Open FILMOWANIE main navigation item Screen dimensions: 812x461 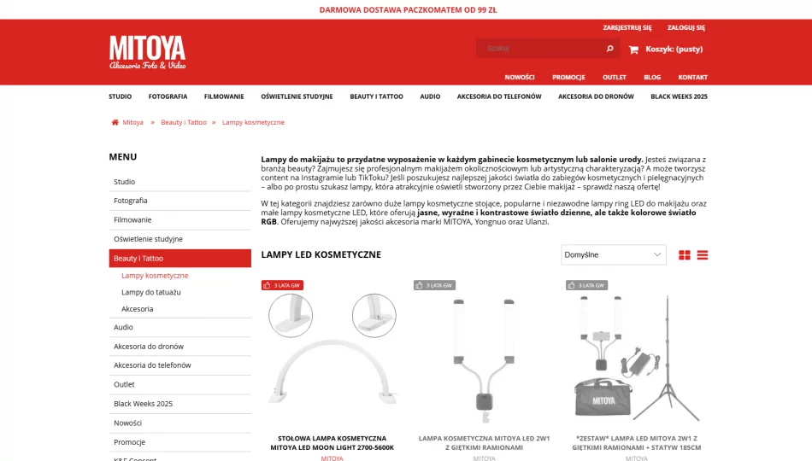pos(224,96)
